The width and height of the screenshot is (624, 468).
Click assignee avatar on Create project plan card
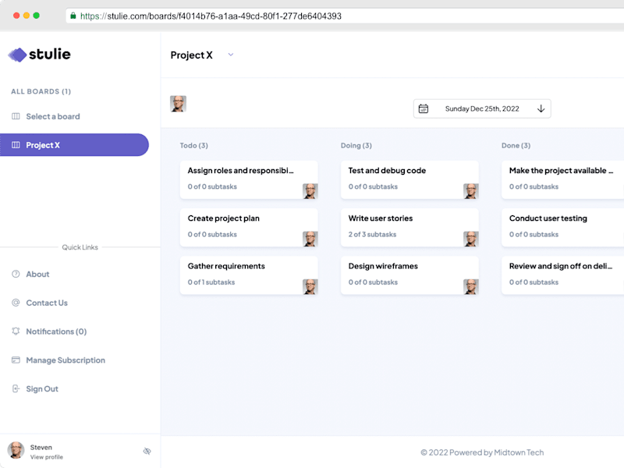(310, 239)
